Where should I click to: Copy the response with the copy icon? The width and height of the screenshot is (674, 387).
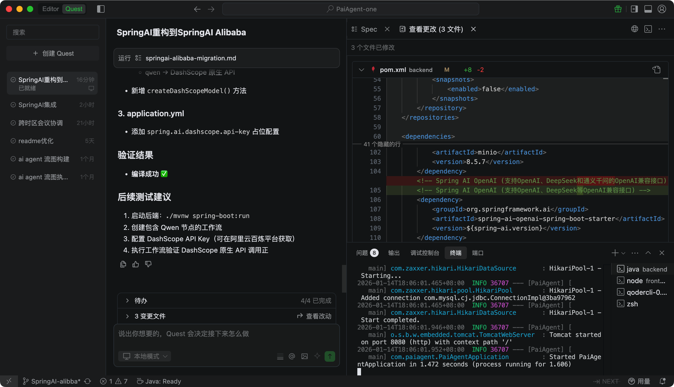pos(123,264)
